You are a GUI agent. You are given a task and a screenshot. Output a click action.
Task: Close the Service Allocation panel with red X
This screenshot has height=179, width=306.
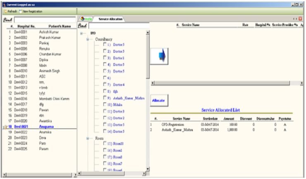301,19
